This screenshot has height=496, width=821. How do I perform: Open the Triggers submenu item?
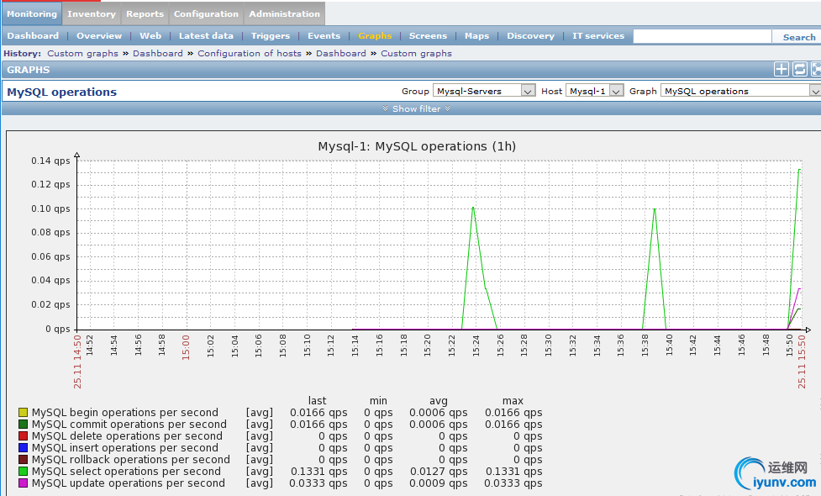tap(270, 36)
